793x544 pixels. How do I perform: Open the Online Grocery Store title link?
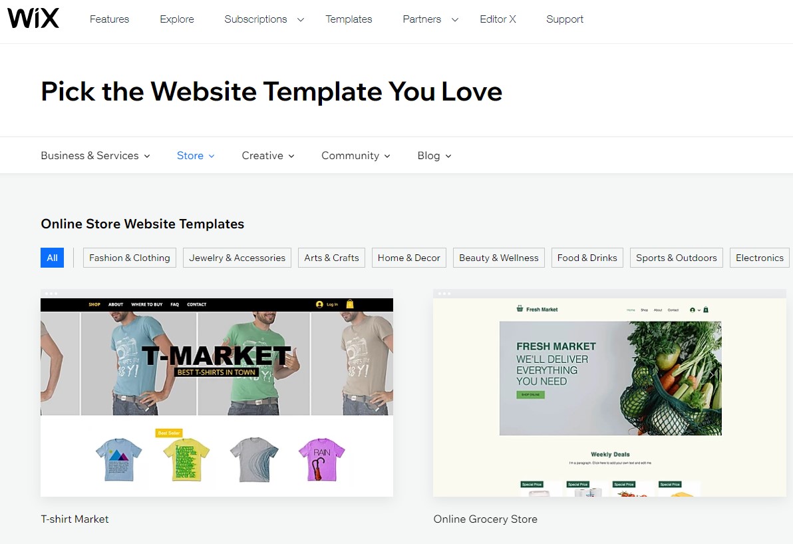[x=486, y=519]
